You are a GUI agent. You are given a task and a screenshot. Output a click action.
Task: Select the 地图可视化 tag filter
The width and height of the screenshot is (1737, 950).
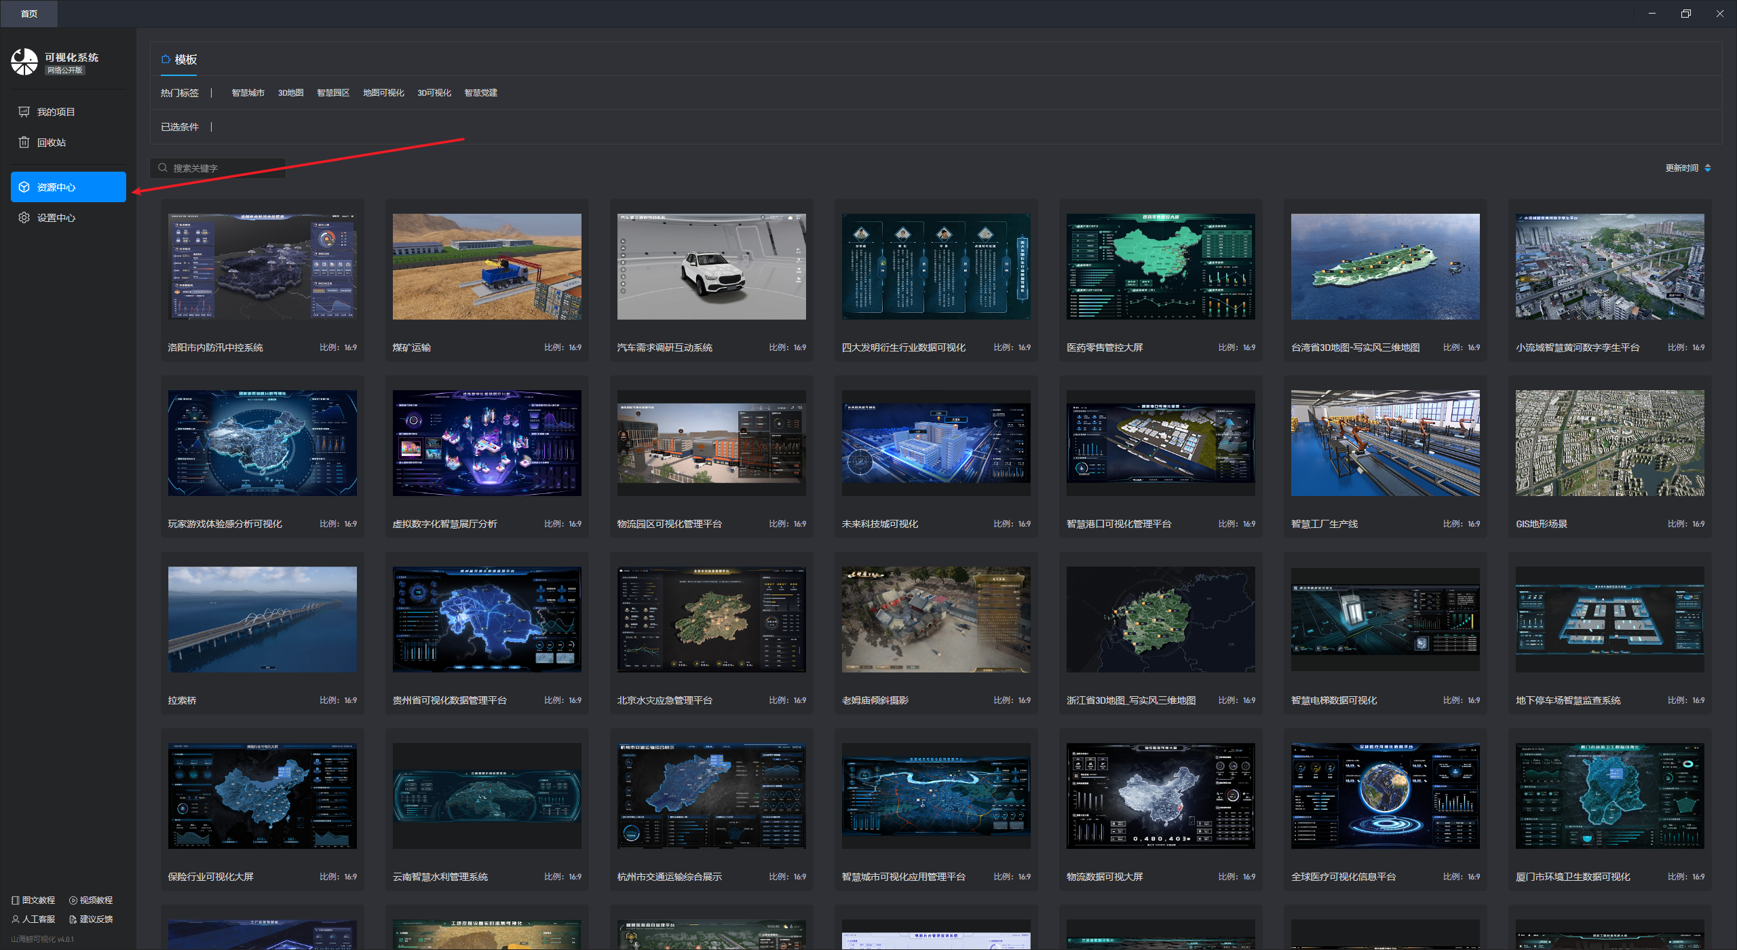[383, 93]
